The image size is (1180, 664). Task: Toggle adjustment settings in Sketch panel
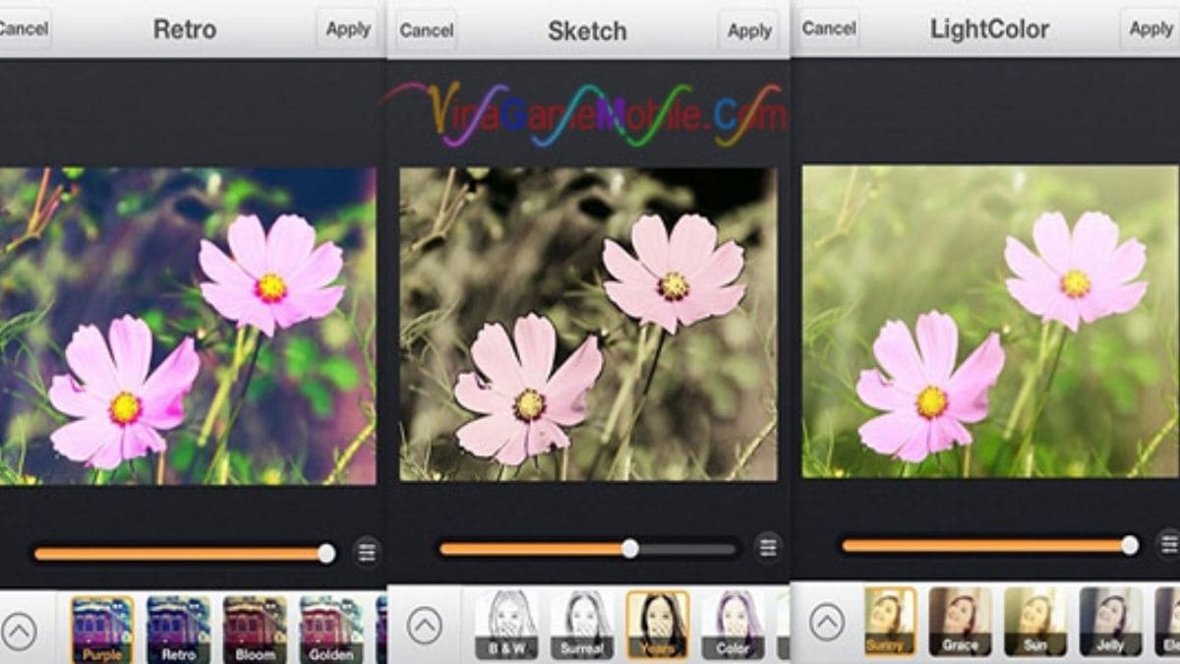[768, 548]
